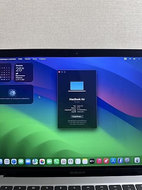
Task: Click the weather widget showing 25°
Action: (23, 72)
